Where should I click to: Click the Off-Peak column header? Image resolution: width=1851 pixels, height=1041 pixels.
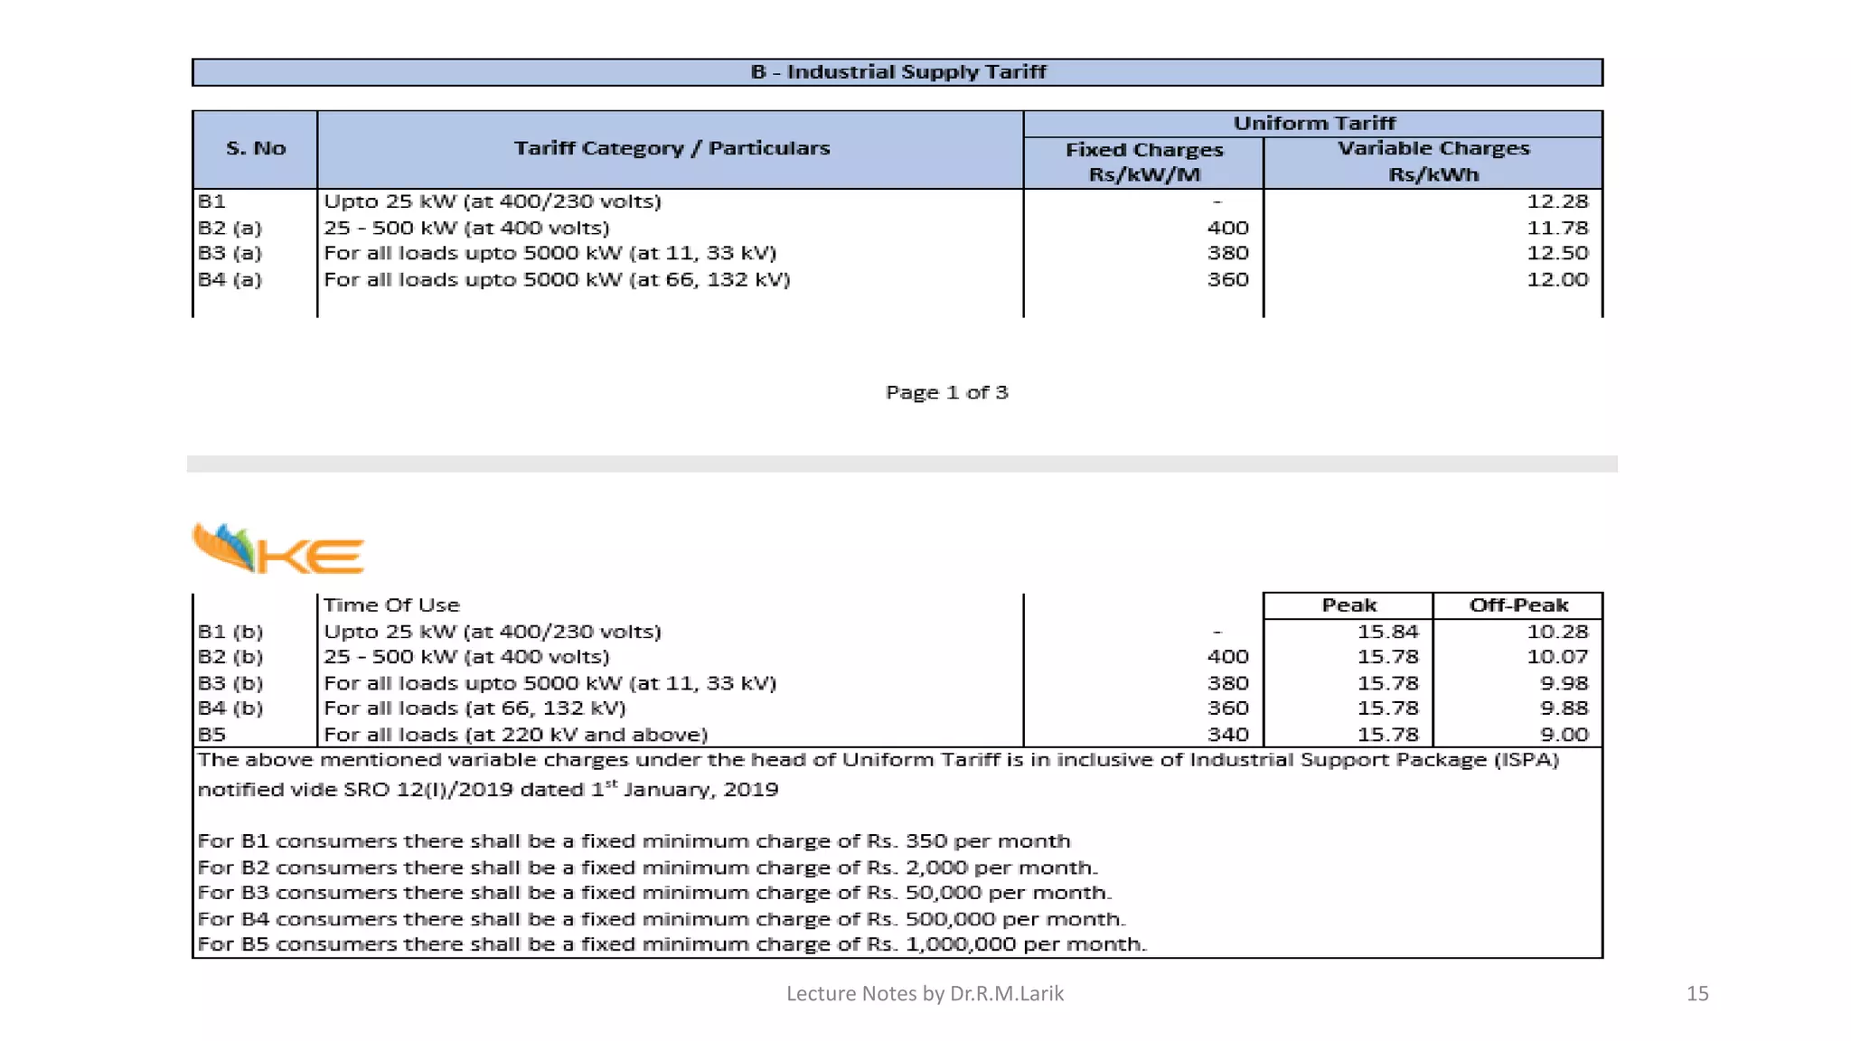pos(1517,605)
